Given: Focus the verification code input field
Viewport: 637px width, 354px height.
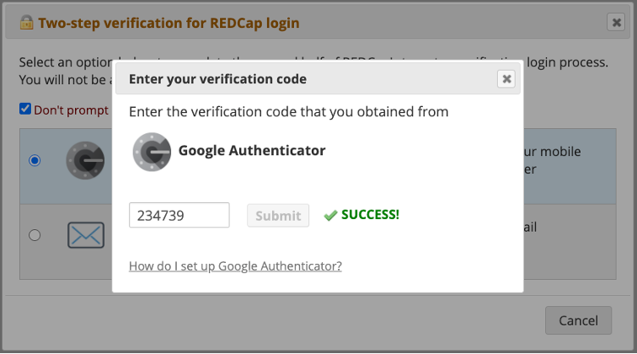Looking at the screenshot, I should click(179, 215).
